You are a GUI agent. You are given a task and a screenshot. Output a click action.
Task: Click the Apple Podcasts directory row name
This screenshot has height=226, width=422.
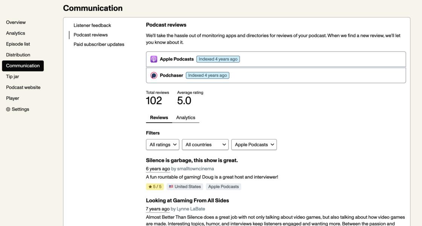click(x=177, y=59)
